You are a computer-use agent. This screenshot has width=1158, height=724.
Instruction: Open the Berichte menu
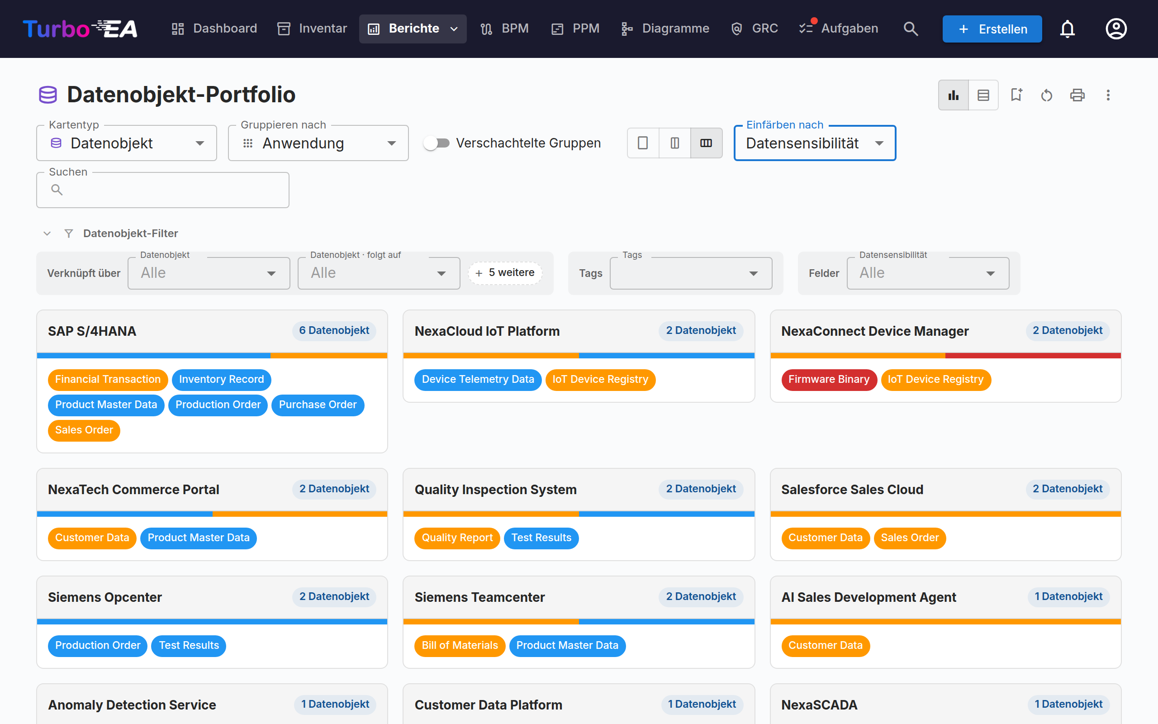[413, 29]
